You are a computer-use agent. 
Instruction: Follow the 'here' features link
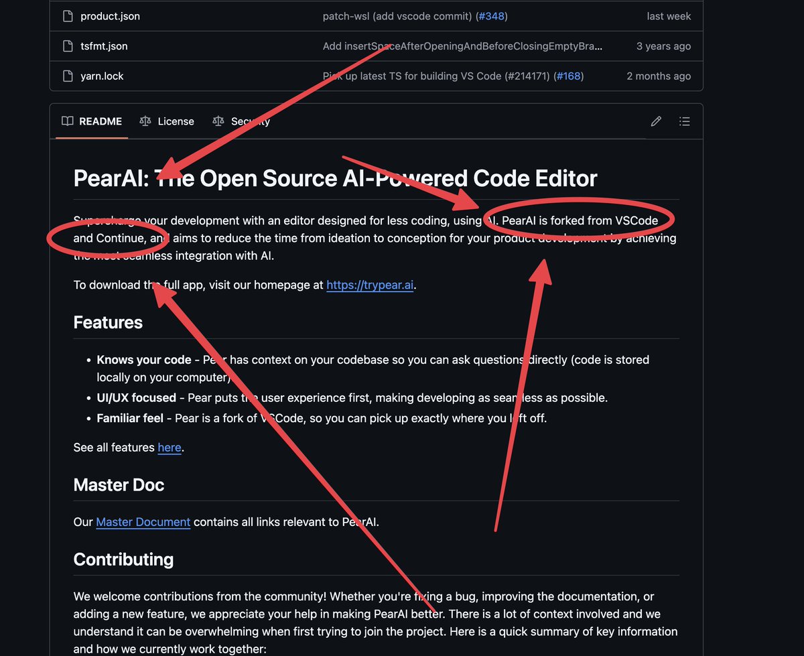pos(170,447)
